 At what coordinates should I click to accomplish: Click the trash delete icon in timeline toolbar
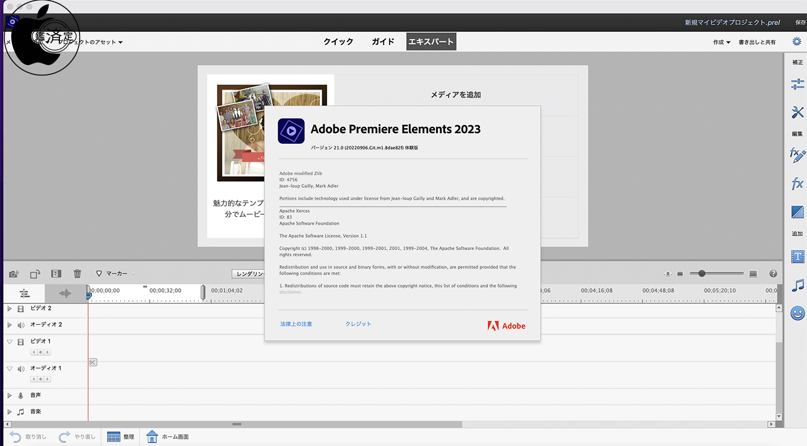point(77,274)
